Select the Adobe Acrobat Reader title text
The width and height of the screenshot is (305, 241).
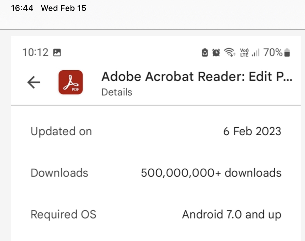(197, 77)
